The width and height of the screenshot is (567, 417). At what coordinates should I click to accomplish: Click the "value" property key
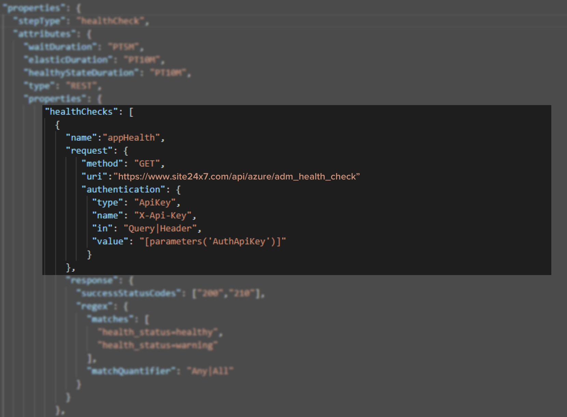pos(110,242)
